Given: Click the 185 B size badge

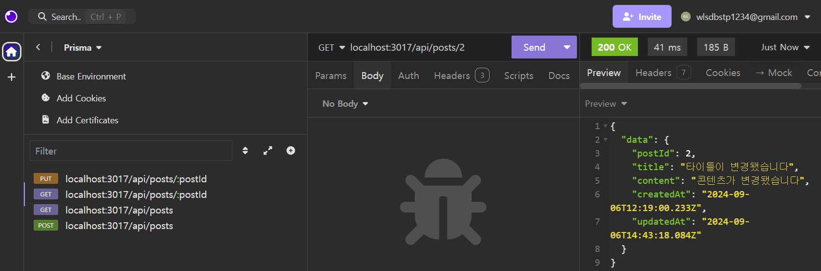Looking at the screenshot, I should 716,47.
